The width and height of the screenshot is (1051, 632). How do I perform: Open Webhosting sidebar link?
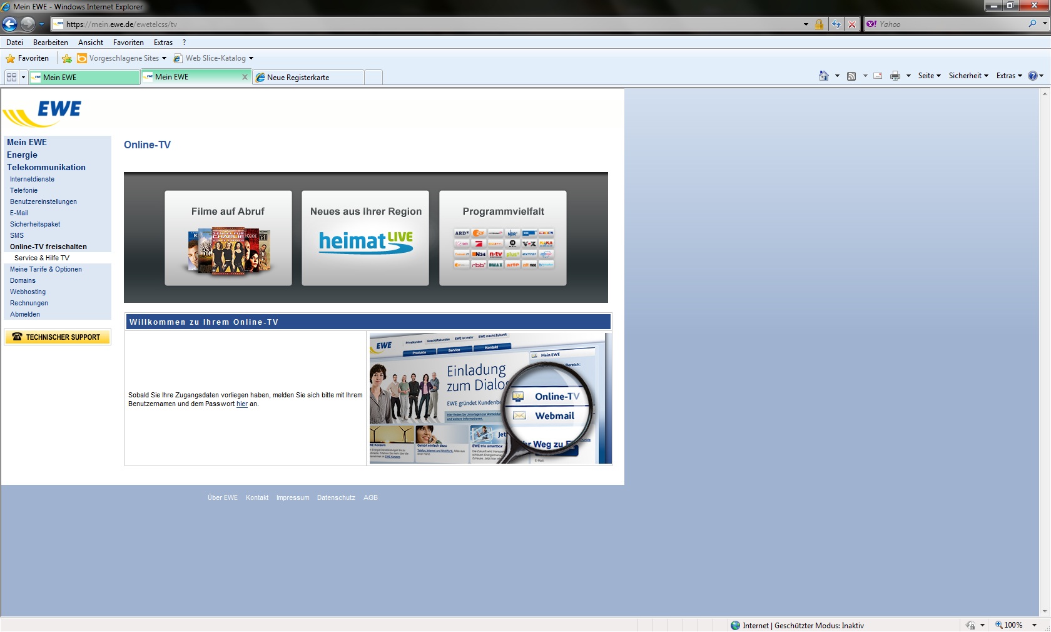pos(28,292)
